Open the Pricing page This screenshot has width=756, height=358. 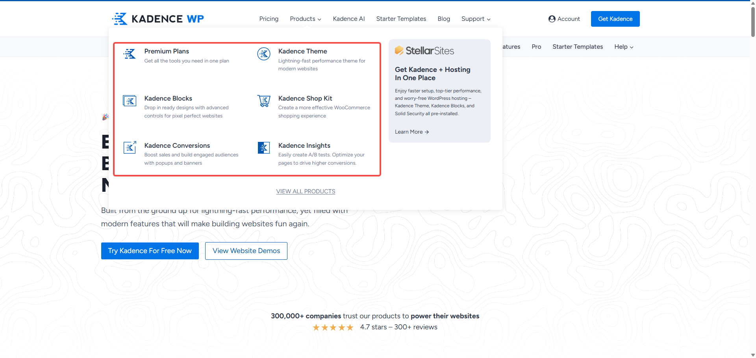(x=269, y=19)
